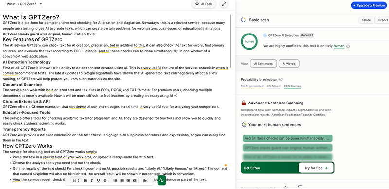Screen dimensions: 389x189
Task: Click the 'AI Detection Technology' subheading
Action: [x=27, y=62]
